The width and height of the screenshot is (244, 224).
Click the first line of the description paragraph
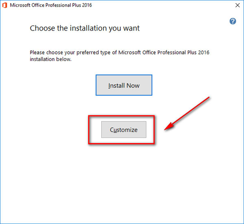click(x=120, y=52)
